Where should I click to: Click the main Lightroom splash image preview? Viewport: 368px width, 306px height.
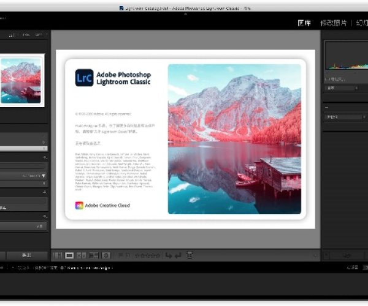coord(185,139)
